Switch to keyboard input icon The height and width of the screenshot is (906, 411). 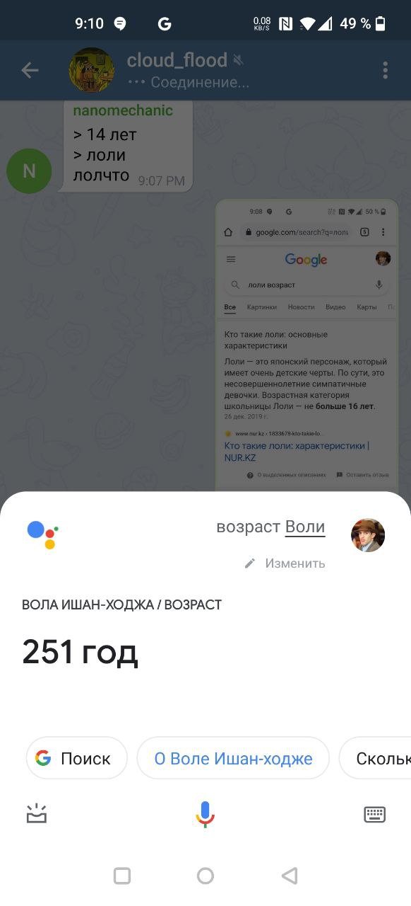click(x=374, y=815)
